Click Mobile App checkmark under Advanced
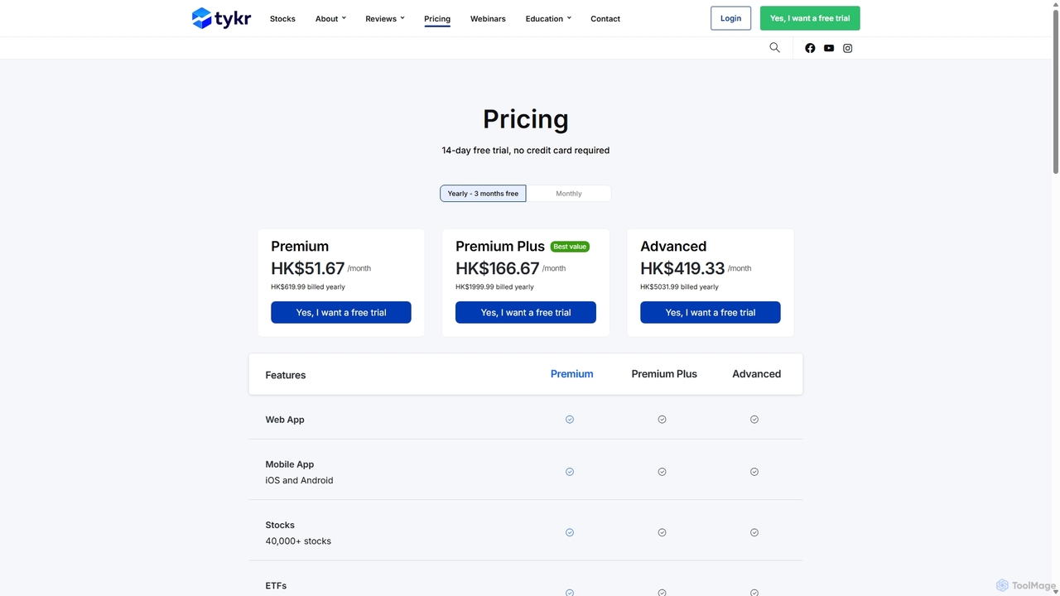The height and width of the screenshot is (596, 1060). (x=754, y=472)
